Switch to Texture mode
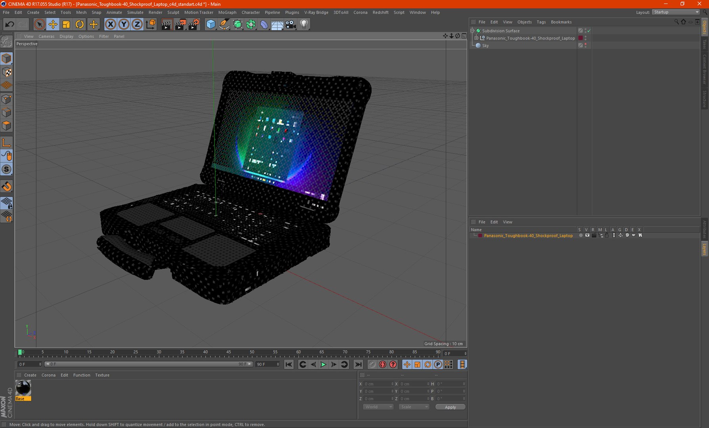The height and width of the screenshot is (428, 709). tap(7, 72)
